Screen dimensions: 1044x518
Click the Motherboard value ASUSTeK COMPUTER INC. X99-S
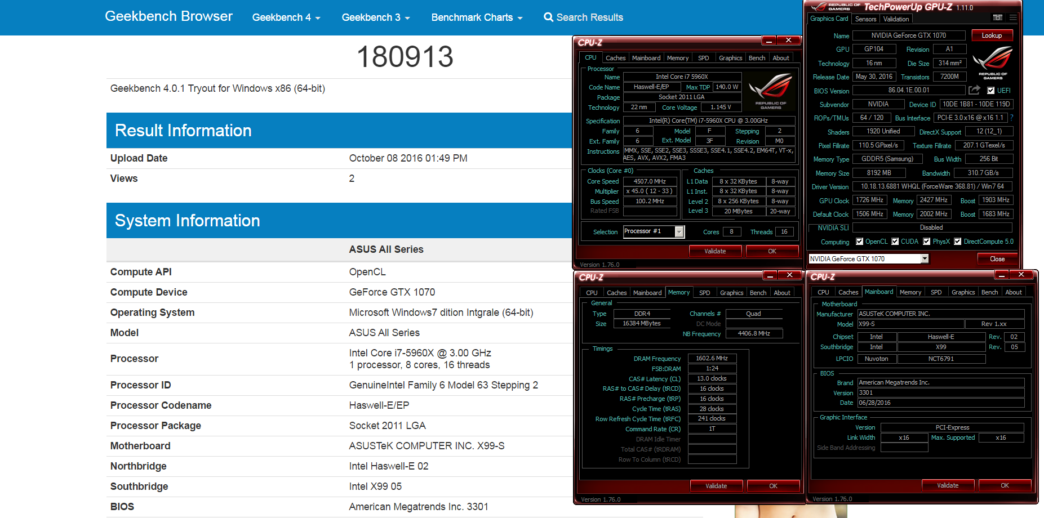tap(427, 446)
